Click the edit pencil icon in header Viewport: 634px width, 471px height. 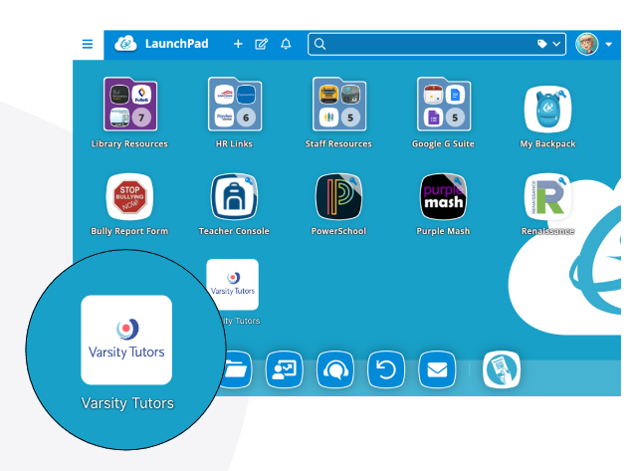[261, 44]
